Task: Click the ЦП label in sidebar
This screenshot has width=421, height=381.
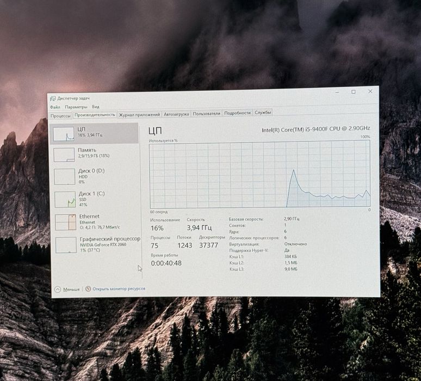Action: [x=82, y=129]
